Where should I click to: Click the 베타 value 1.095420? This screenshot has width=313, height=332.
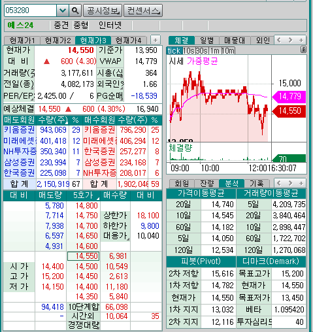tap(289, 310)
